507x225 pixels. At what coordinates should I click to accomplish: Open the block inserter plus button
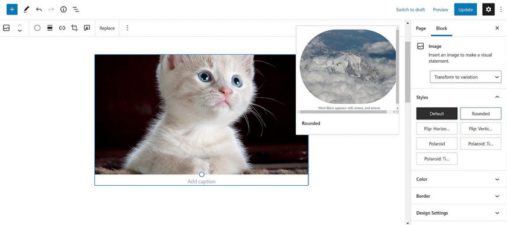click(12, 10)
